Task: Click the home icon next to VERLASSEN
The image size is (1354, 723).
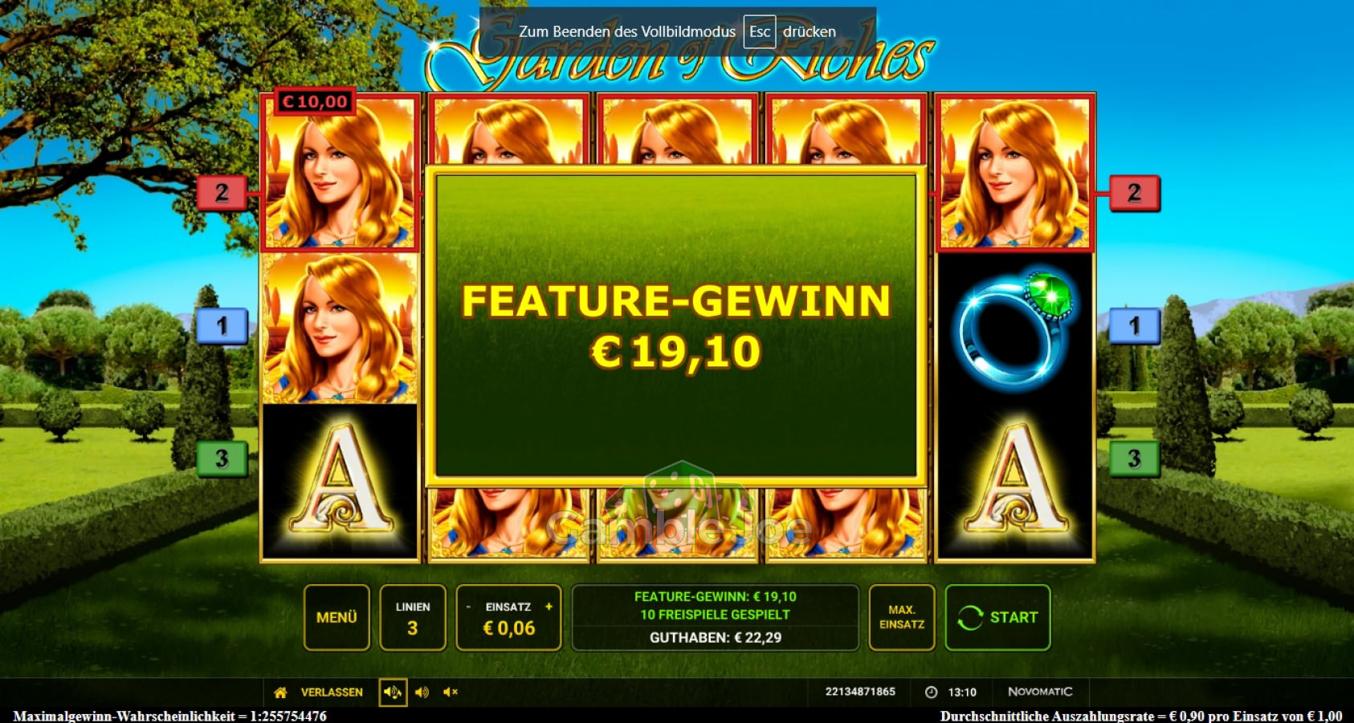Action: point(280,692)
